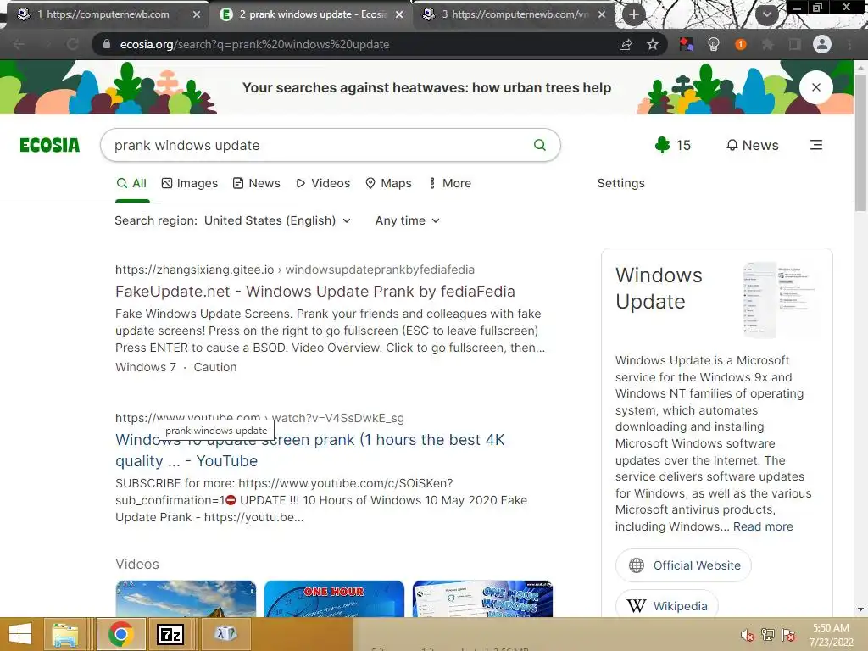Click the tree counter showing 15
The image size is (868, 651).
[672, 145]
